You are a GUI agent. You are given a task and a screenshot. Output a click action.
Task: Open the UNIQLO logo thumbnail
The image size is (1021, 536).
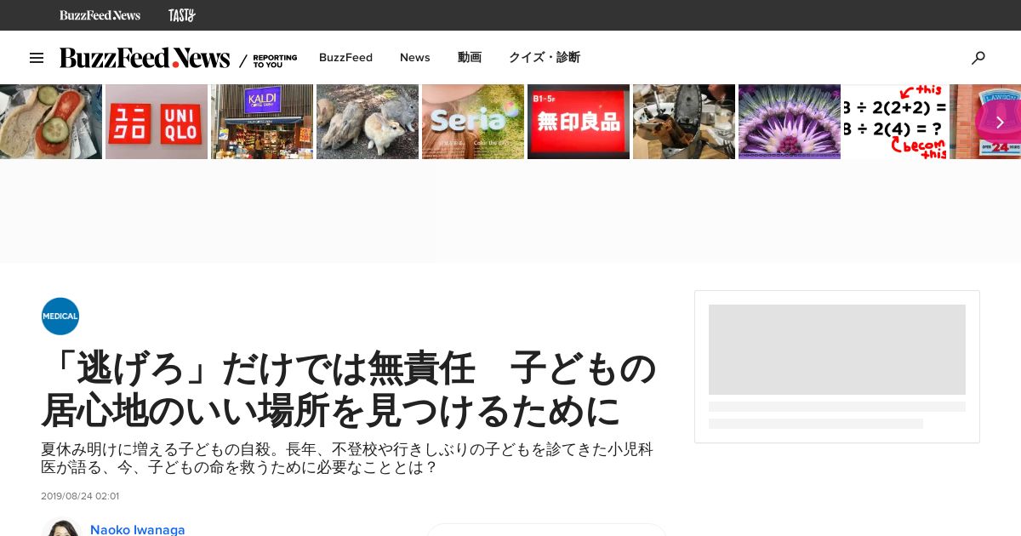tap(157, 122)
